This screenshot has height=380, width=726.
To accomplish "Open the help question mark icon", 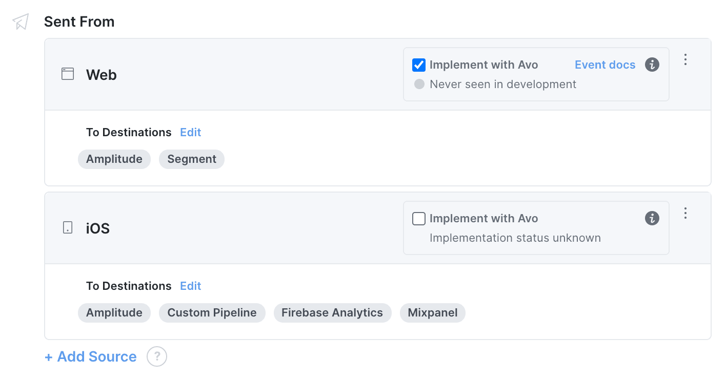I will point(157,356).
